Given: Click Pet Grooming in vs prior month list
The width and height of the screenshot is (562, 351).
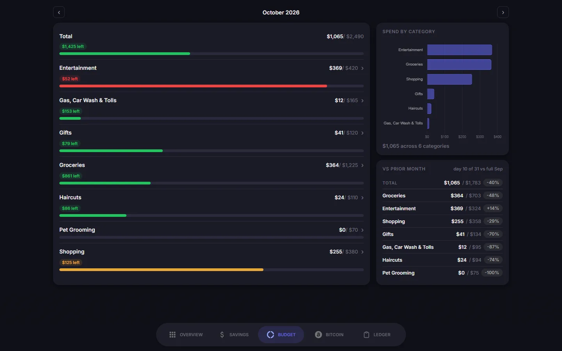Looking at the screenshot, I should 398,273.
